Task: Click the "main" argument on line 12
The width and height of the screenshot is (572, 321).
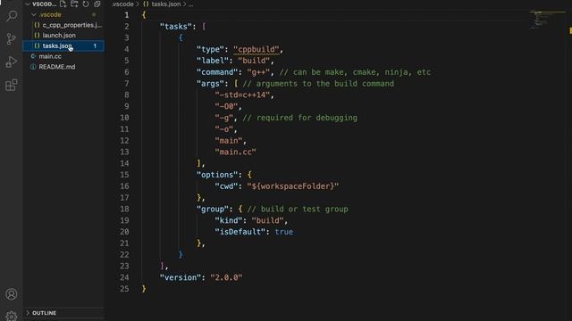Action: (x=229, y=141)
